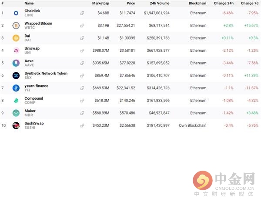Open the Compound coin name link
Image resolution: width=261 pixels, height=202 pixels.
click(x=34, y=98)
